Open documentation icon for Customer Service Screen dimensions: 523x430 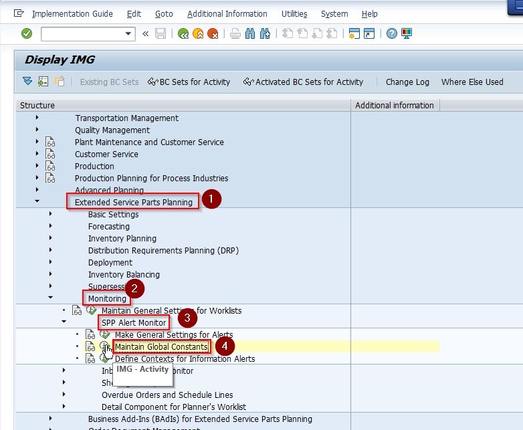50,154
